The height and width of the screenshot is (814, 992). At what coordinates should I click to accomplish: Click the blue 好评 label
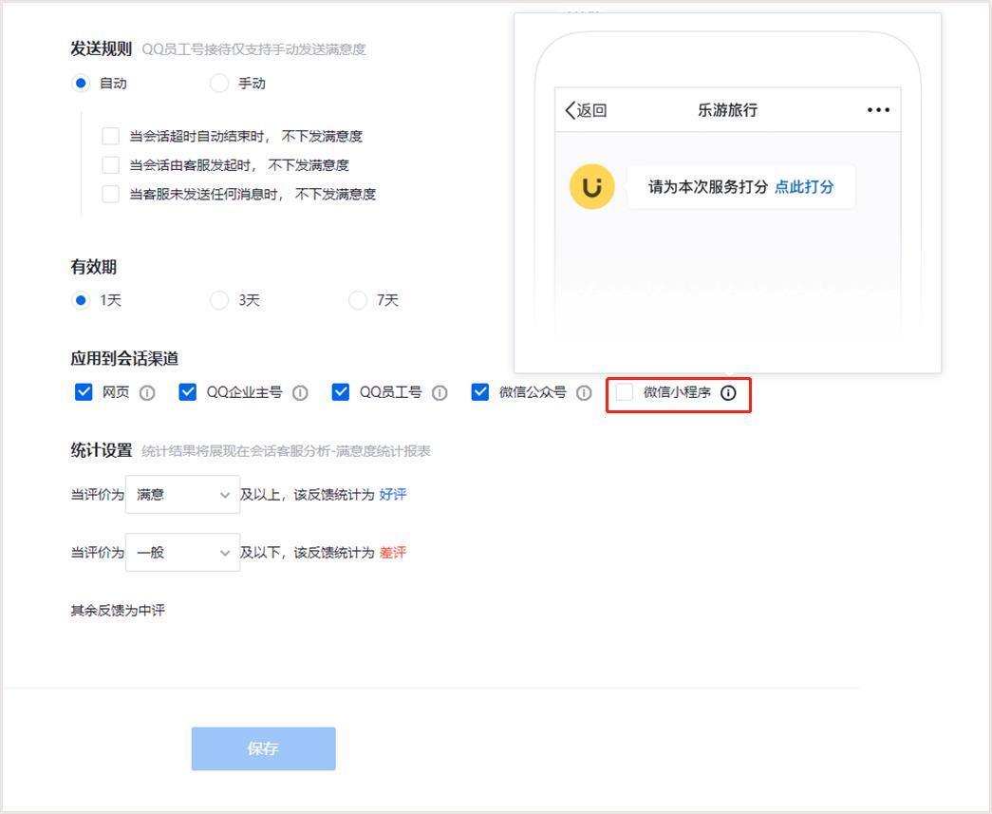tap(392, 493)
